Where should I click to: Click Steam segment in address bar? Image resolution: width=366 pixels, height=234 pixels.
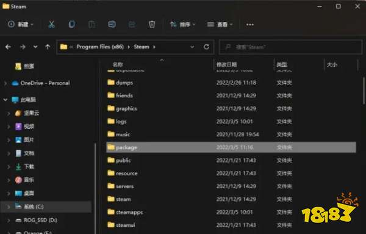tap(142, 47)
